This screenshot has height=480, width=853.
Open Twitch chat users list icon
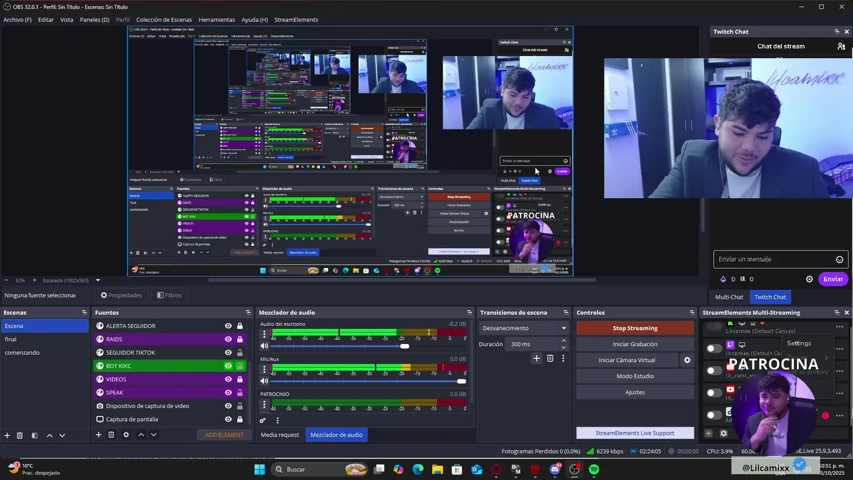pos(841,47)
